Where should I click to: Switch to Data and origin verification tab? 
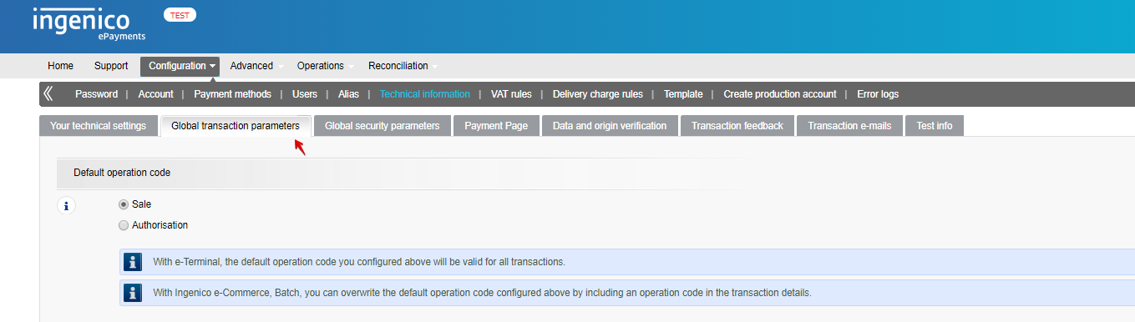point(610,126)
